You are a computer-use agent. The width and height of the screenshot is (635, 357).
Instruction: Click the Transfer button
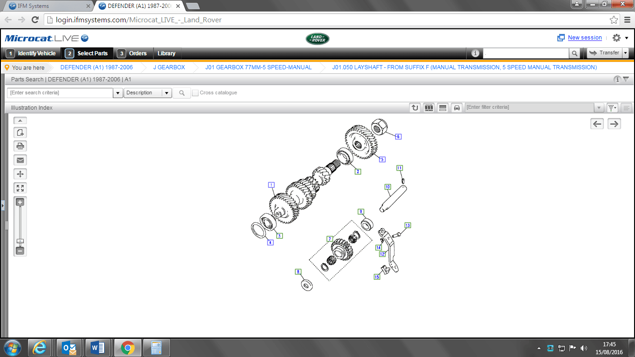tap(604, 53)
